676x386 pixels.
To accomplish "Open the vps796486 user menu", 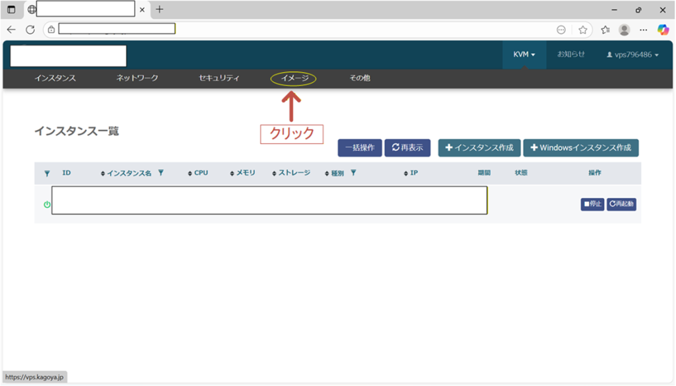I will (632, 55).
